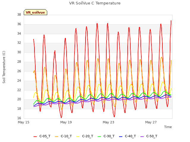
Task: Click the May 27 x-axis label
Action: [x=151, y=122]
